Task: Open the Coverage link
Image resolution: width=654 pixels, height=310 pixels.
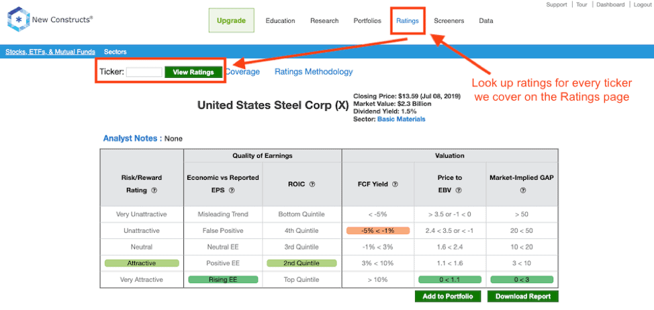Action: [242, 72]
